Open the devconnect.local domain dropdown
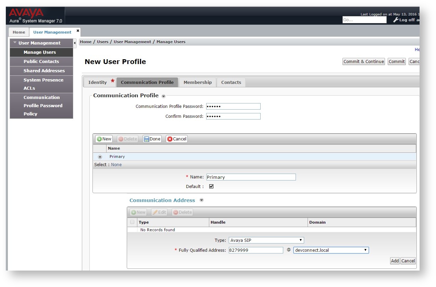 [331, 250]
